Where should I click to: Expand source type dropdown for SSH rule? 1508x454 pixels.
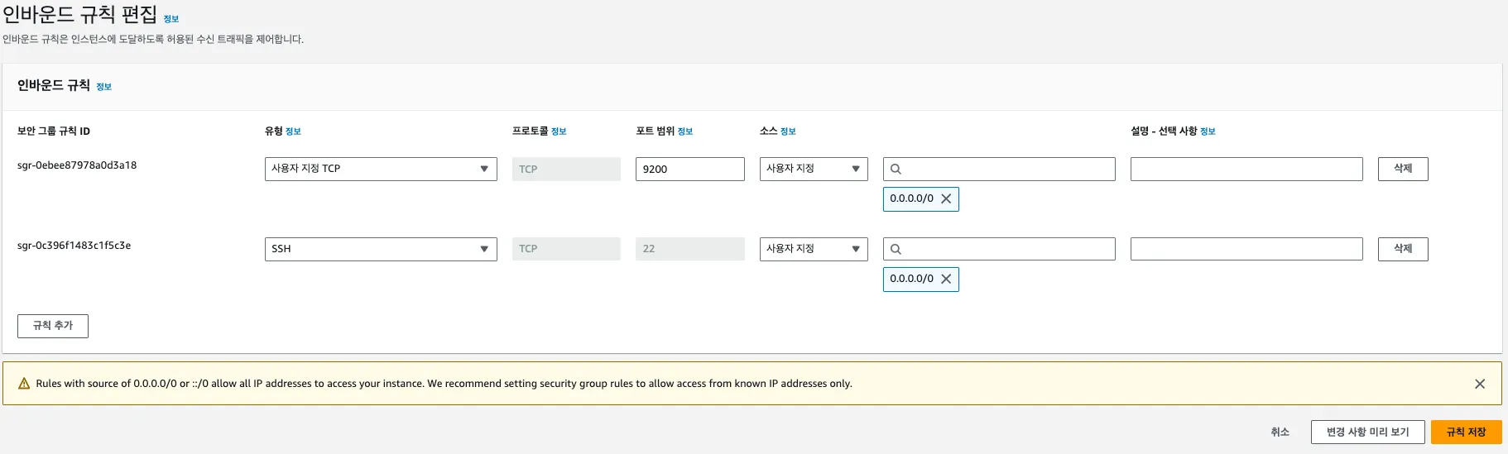(813, 250)
